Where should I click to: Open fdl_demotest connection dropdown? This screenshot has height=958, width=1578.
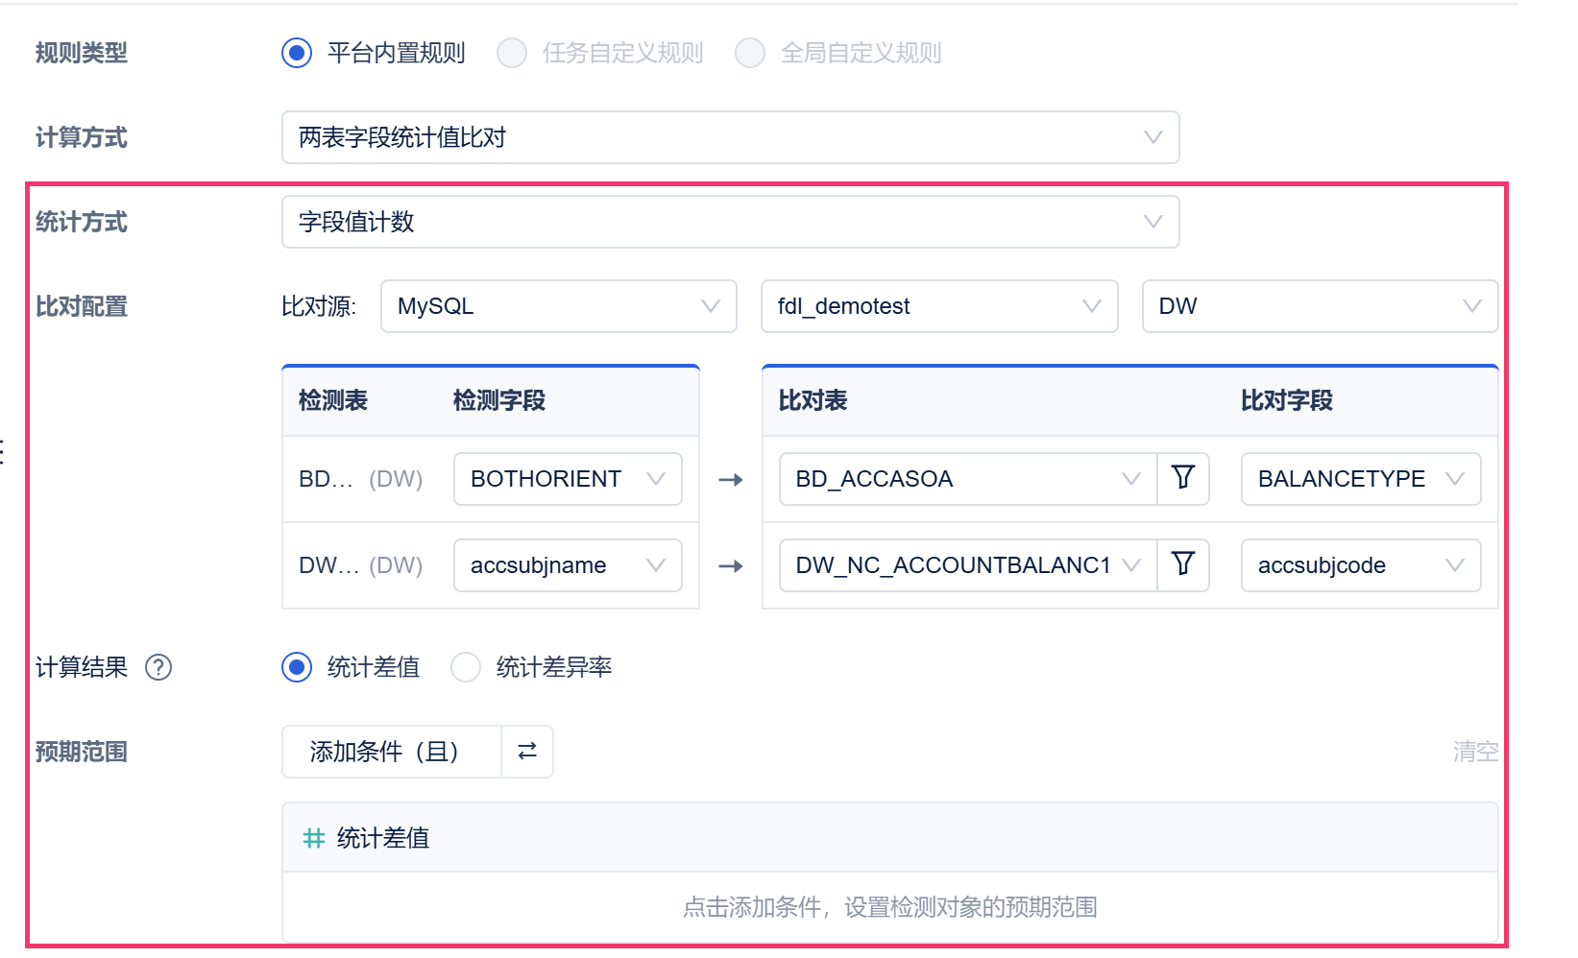[x=939, y=306]
